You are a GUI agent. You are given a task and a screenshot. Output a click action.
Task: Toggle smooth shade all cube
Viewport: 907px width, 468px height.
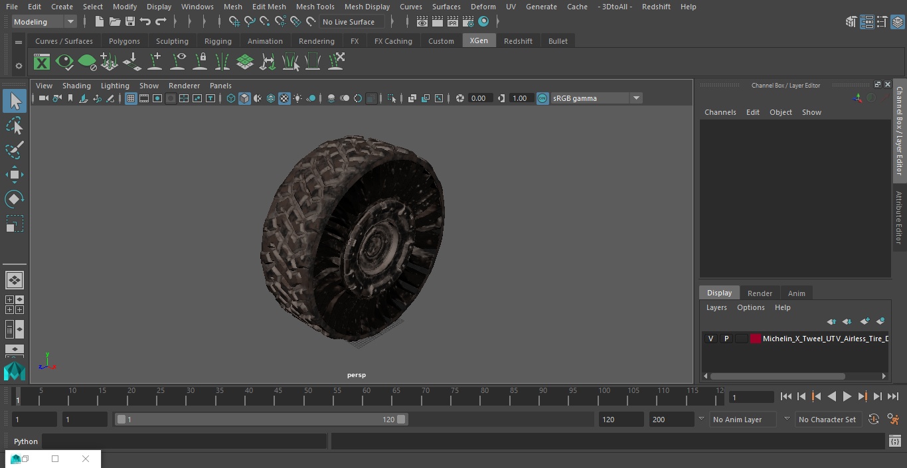tap(244, 98)
